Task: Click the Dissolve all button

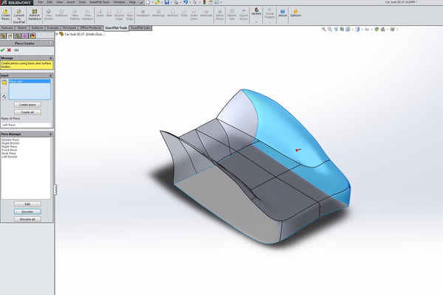Action: point(27,219)
